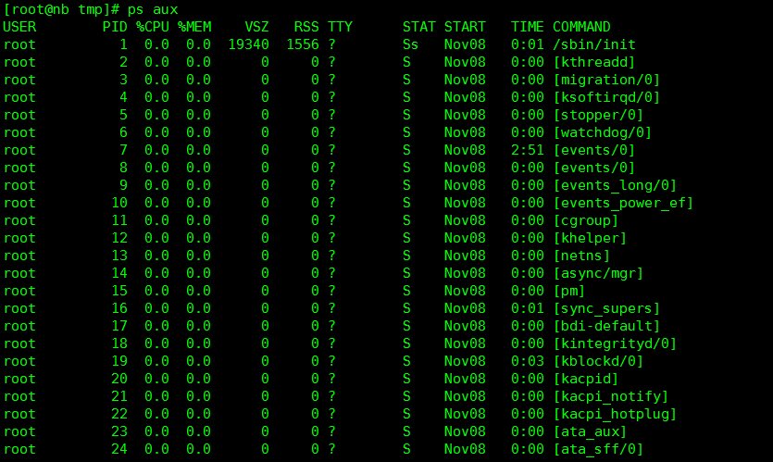Click the [cgroup] process name

click(586, 220)
